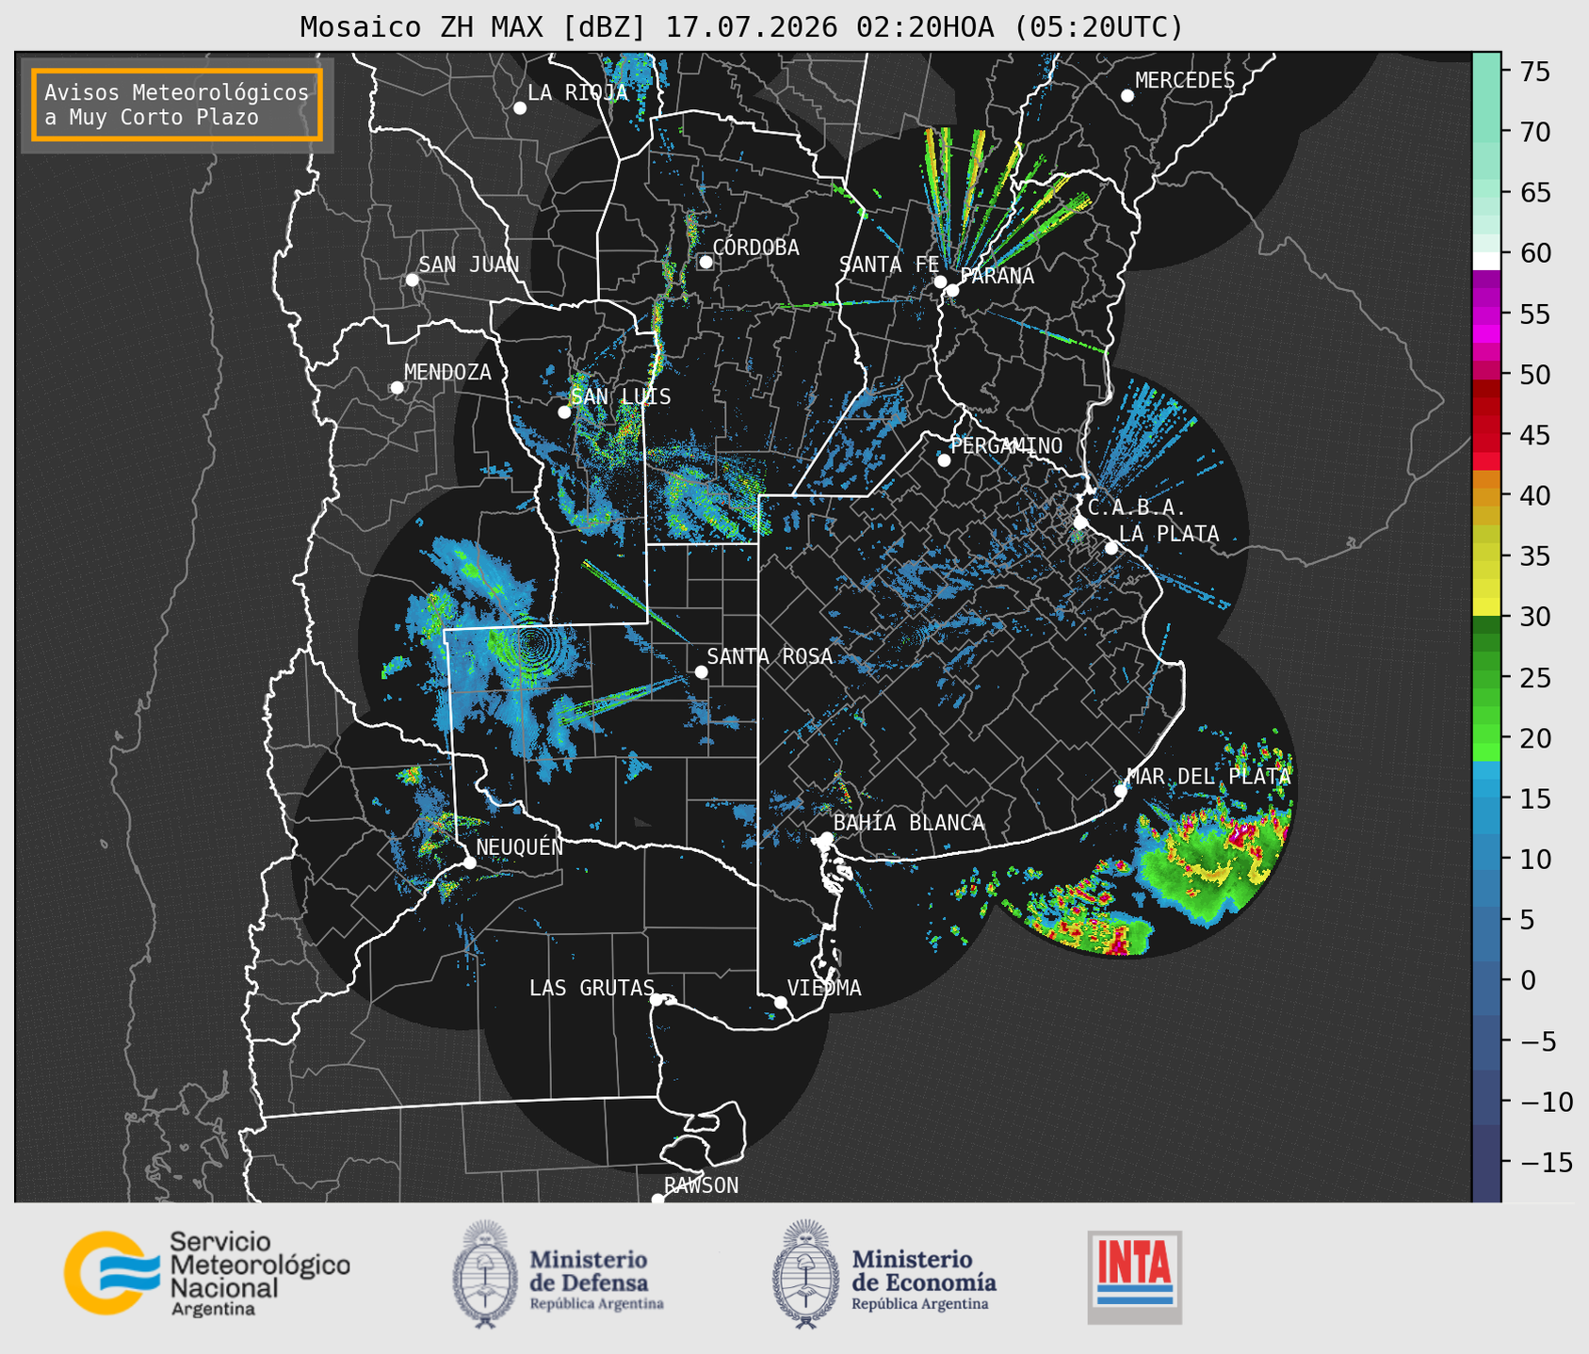Click the Mendoza city marker dot
The width and height of the screenshot is (1589, 1354).
(x=397, y=388)
